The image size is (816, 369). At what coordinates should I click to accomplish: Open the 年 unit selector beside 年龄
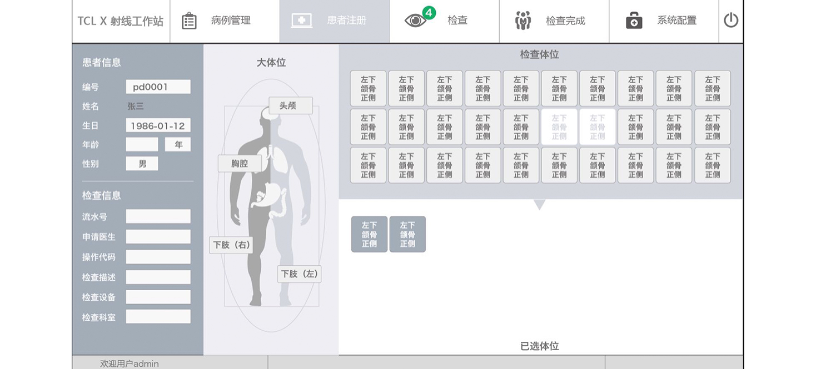[x=178, y=144]
